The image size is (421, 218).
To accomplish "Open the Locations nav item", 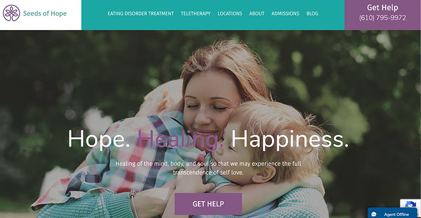I will pyautogui.click(x=230, y=14).
